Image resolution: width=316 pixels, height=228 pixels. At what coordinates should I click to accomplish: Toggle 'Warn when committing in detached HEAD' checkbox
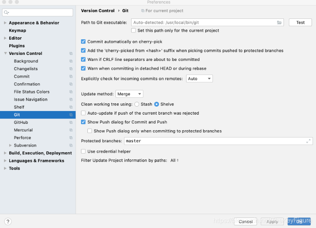click(83, 68)
